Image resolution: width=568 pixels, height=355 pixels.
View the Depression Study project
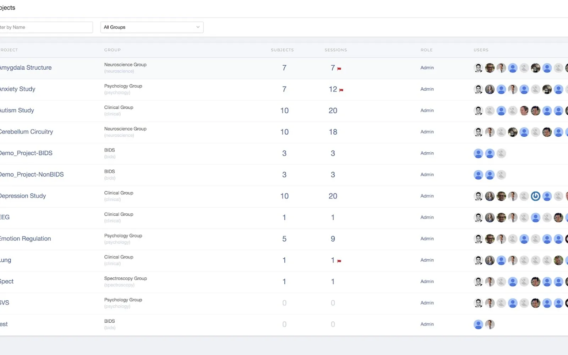[x=23, y=196]
